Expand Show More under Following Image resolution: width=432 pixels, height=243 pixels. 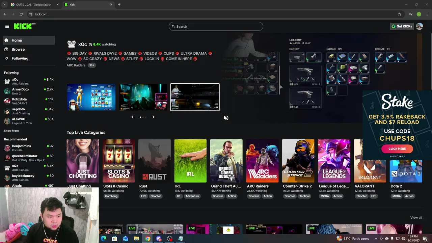[11, 131]
